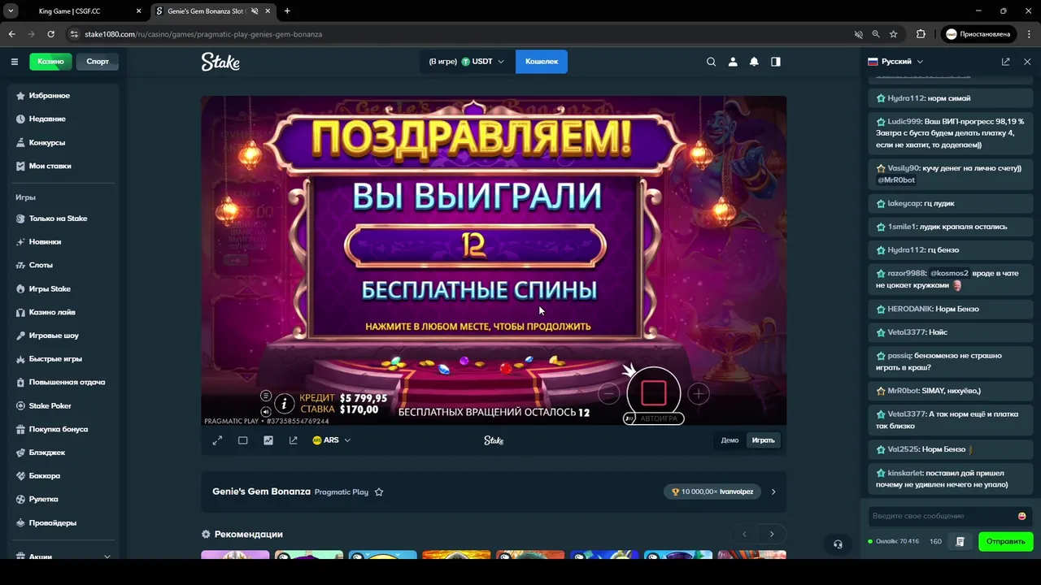The height and width of the screenshot is (585, 1041).
Task: Toggle the chat panel icon in header
Action: tap(776, 62)
